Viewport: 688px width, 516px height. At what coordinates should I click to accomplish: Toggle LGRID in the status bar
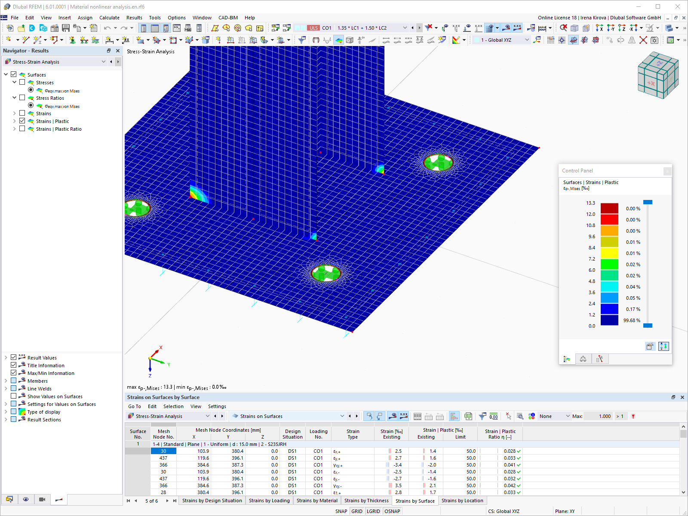[x=373, y=511]
